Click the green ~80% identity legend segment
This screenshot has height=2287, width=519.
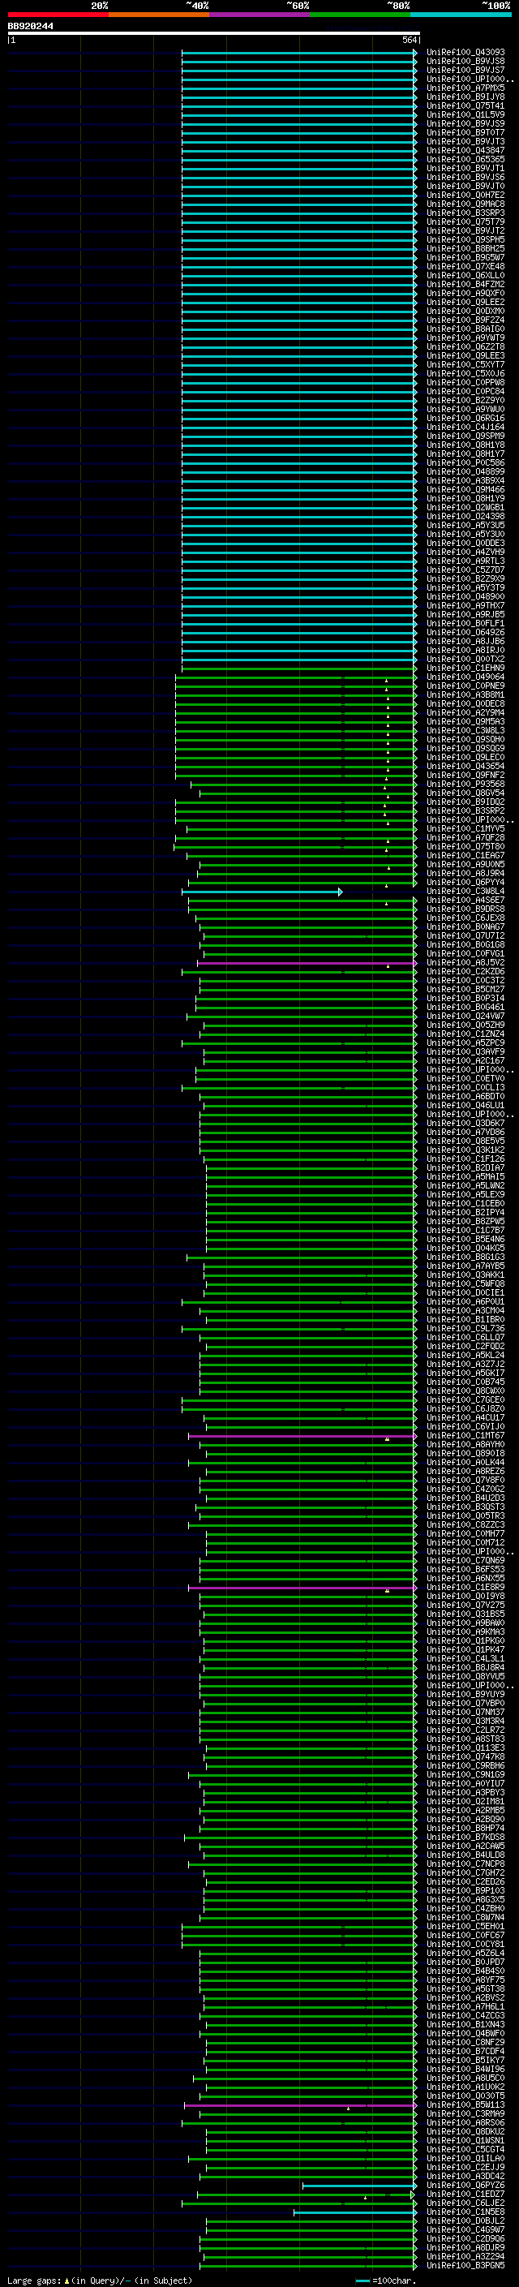click(x=360, y=15)
